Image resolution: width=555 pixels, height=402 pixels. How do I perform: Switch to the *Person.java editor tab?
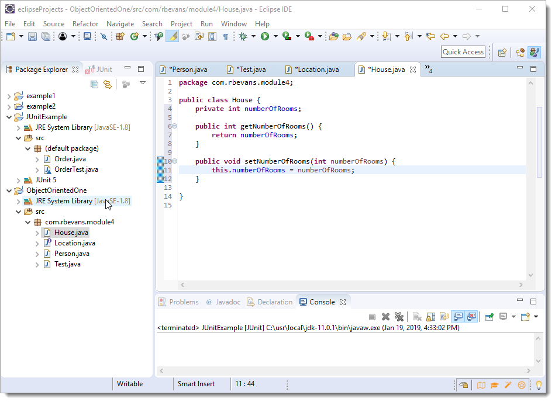pyautogui.click(x=184, y=70)
